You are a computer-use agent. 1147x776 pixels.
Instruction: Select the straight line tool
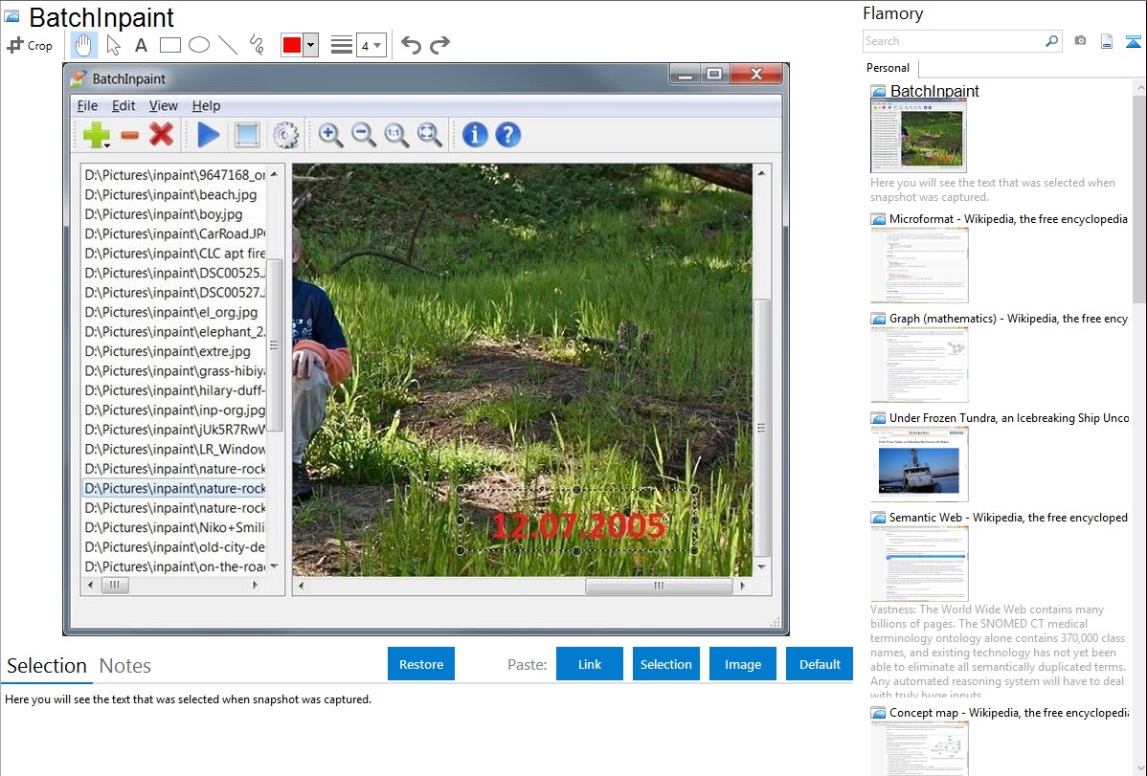point(228,45)
